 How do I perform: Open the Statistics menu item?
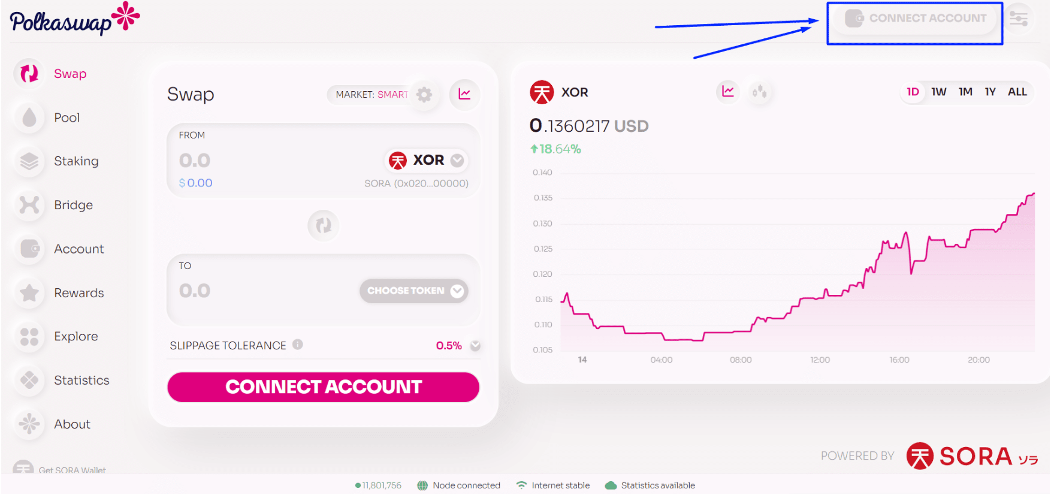point(81,380)
